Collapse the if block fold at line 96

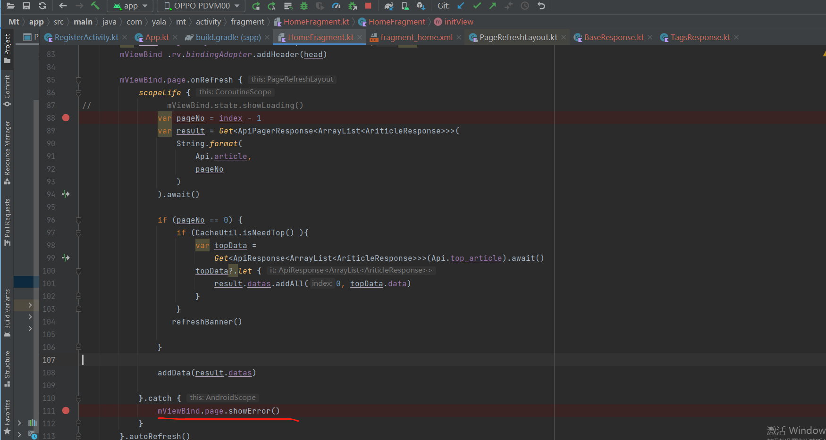[x=78, y=220]
